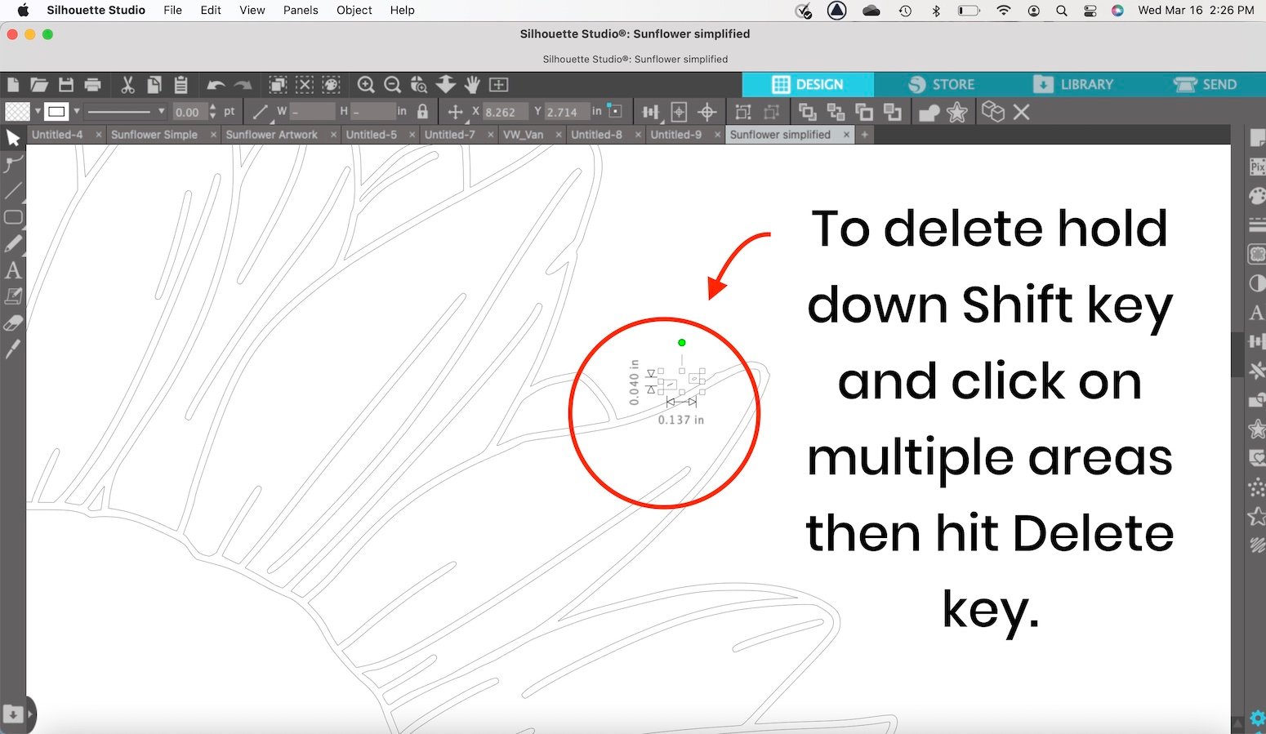Open Fill color palette panel
Viewport: 1266px width, 734px height.
[x=1257, y=196]
